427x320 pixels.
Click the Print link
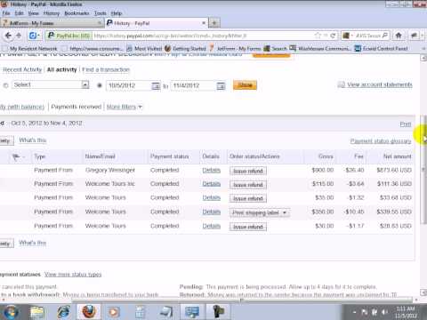[406, 124]
